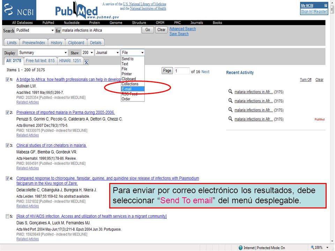Click the Go search button
The width and height of the screenshot is (335, 251).
(148, 30)
